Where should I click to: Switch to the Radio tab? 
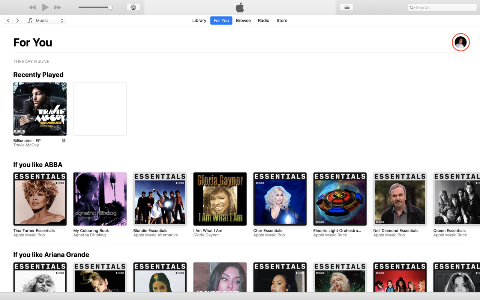click(264, 21)
